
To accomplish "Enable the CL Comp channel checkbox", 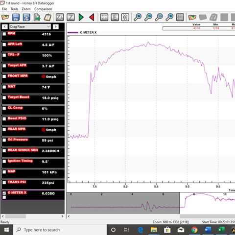I will 4,108.
